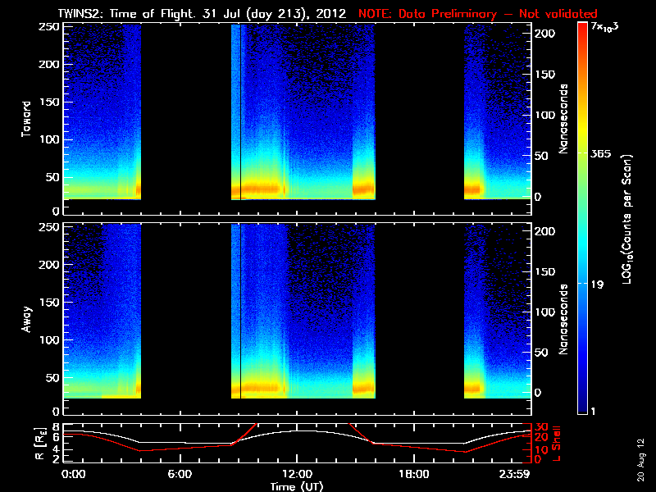Click the black vertical line in Toward panel
Image resolution: width=656 pixels, height=492 pixels.
pos(241,112)
